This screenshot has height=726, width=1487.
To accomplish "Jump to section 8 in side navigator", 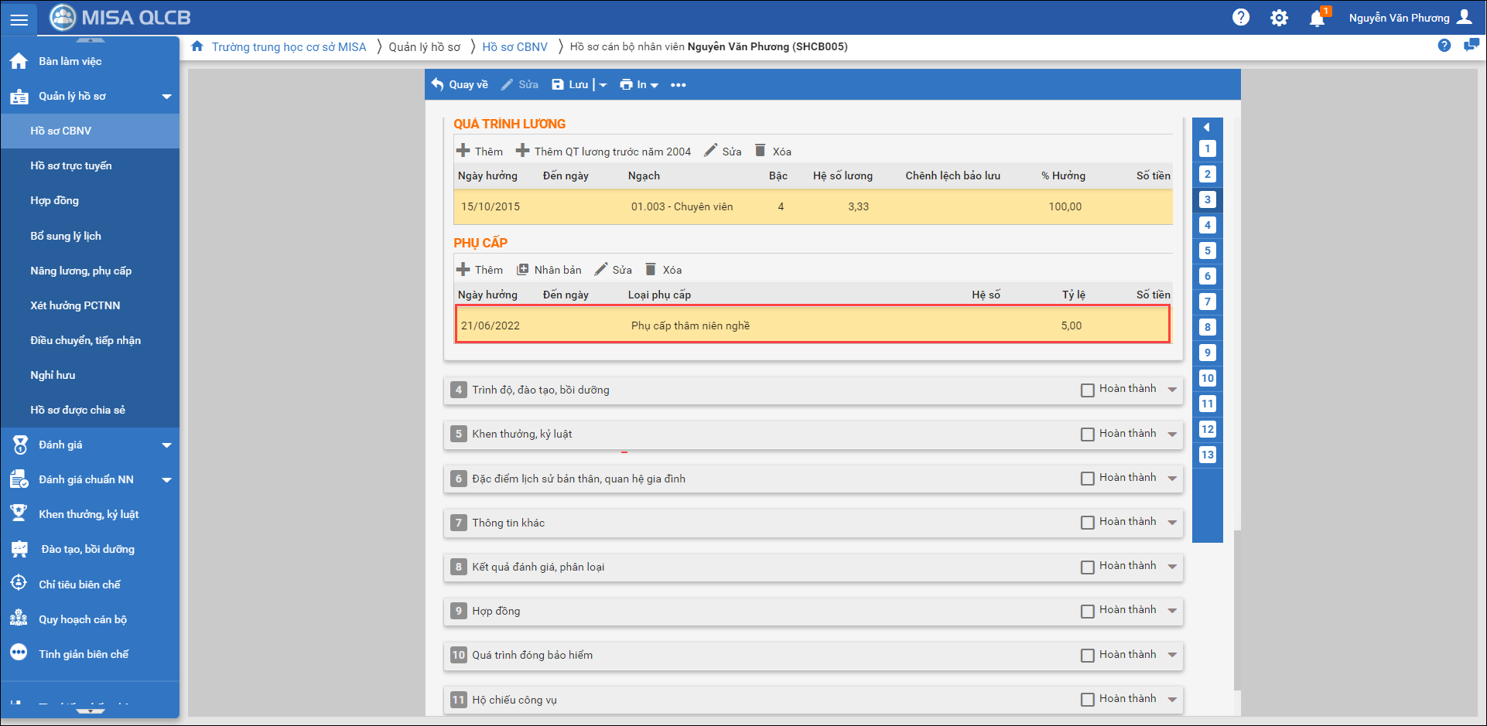I will [x=1207, y=327].
